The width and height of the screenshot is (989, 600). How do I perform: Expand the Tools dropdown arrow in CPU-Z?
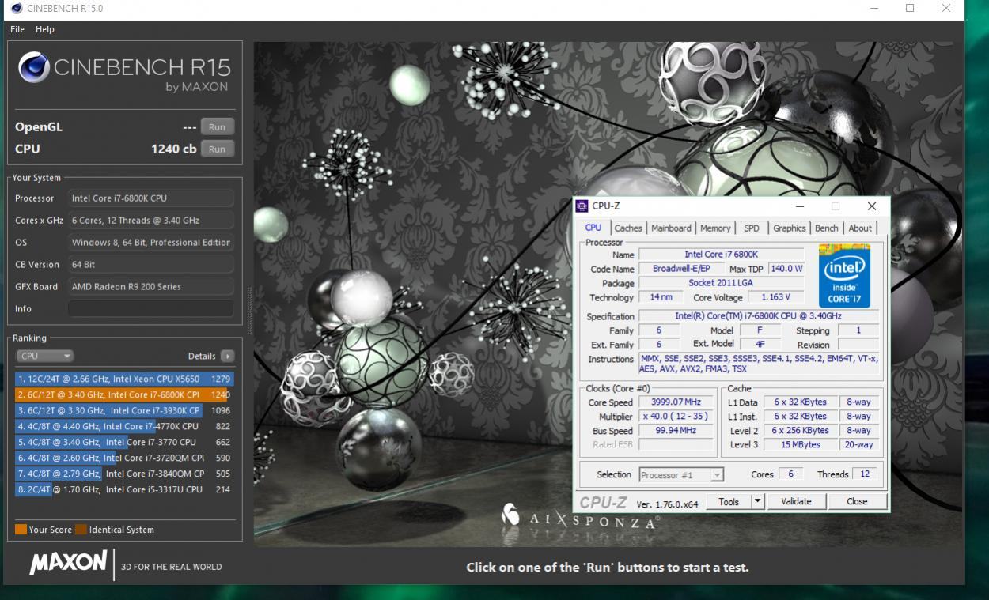(757, 501)
